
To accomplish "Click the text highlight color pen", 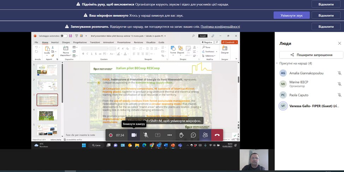I will click(x=118, y=54).
